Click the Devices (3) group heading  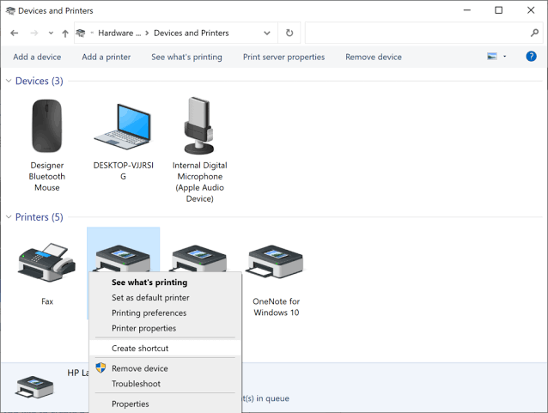(40, 81)
